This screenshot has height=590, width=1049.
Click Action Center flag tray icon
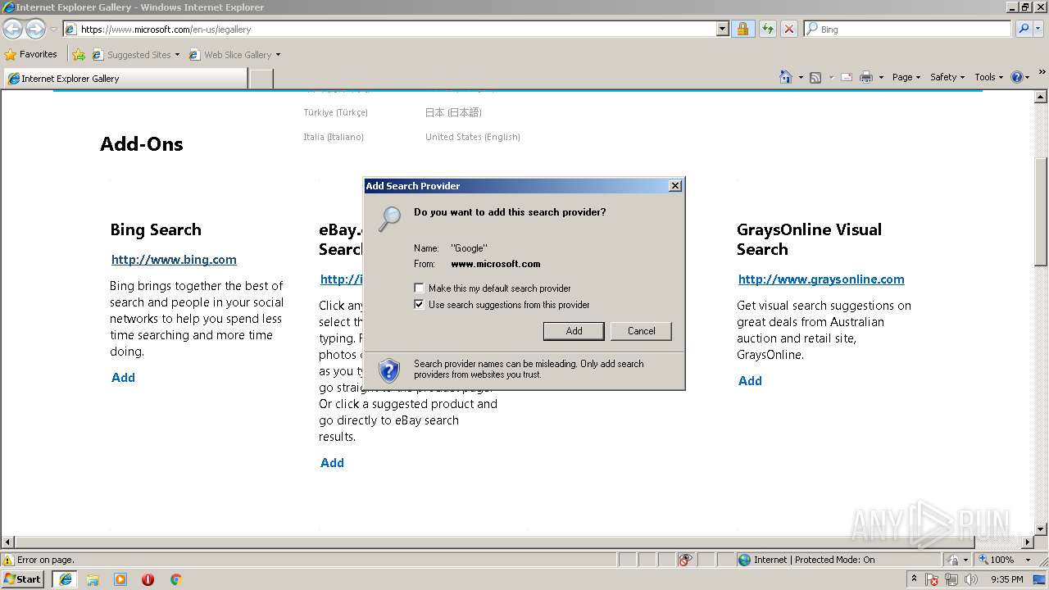(933, 580)
